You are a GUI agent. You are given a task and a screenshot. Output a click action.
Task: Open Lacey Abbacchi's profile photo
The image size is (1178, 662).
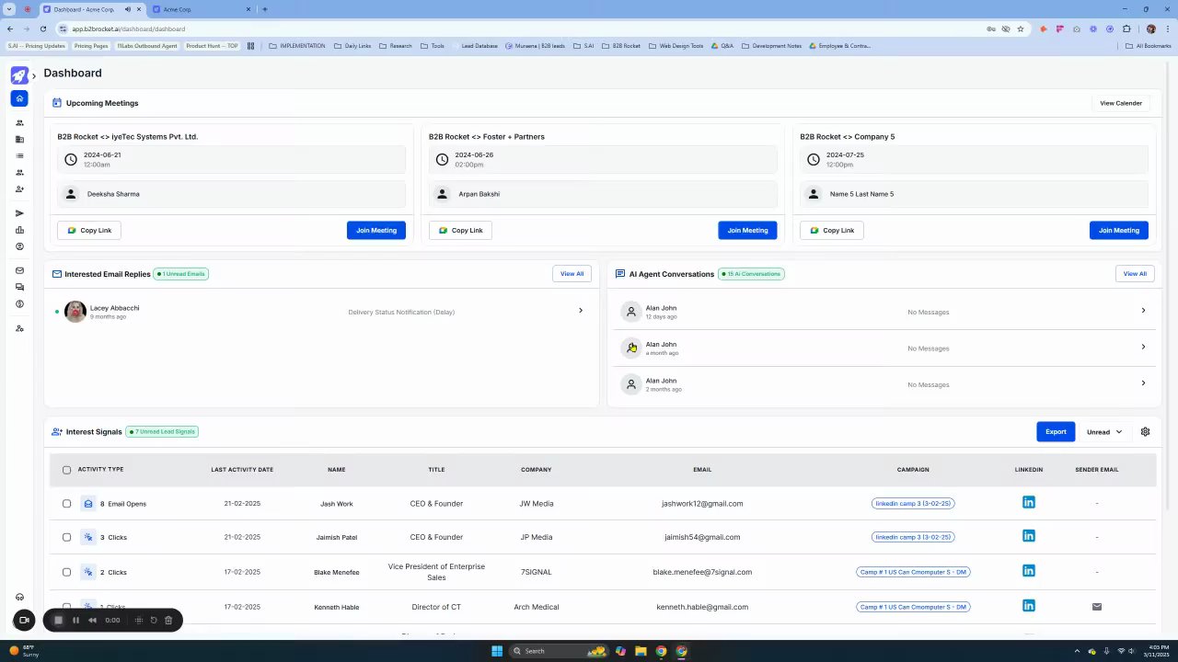pyautogui.click(x=75, y=312)
